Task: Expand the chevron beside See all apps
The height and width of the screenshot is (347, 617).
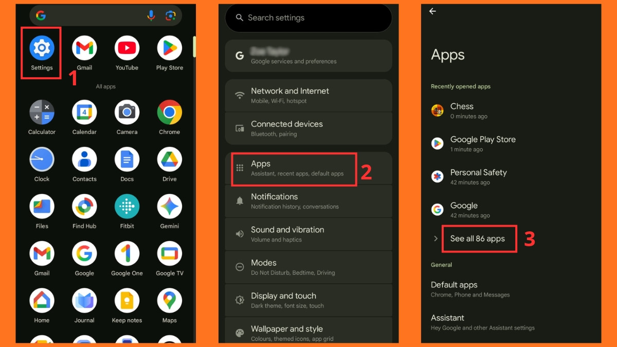Action: [x=435, y=239]
